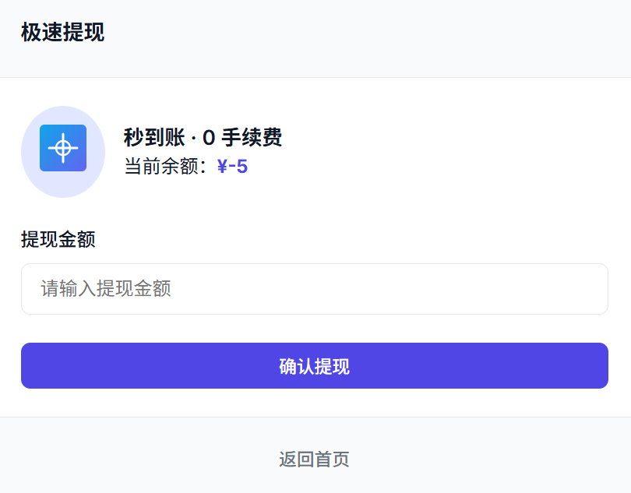Click the 提现金额 field label
Screen dimensions: 631x493
[x=58, y=239]
